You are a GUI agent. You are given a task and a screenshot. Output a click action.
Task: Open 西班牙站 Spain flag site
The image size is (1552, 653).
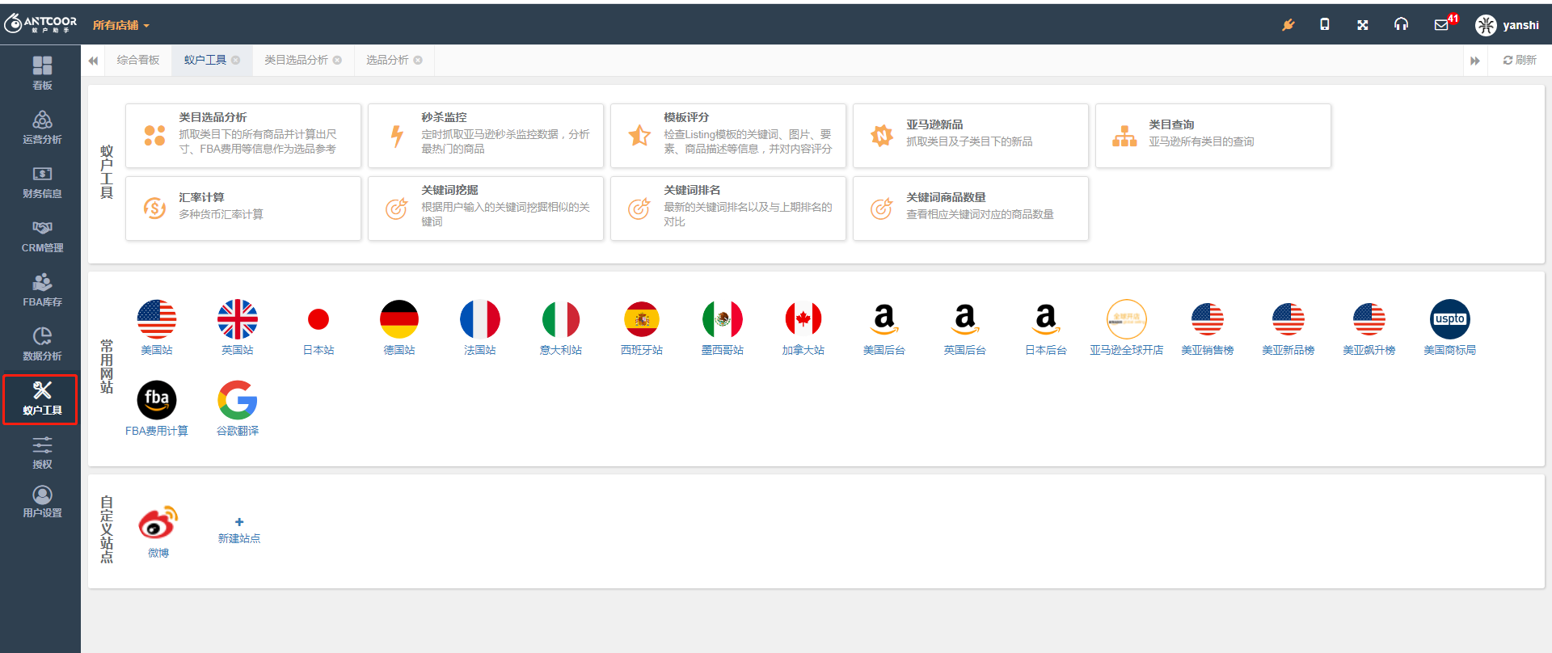click(642, 320)
